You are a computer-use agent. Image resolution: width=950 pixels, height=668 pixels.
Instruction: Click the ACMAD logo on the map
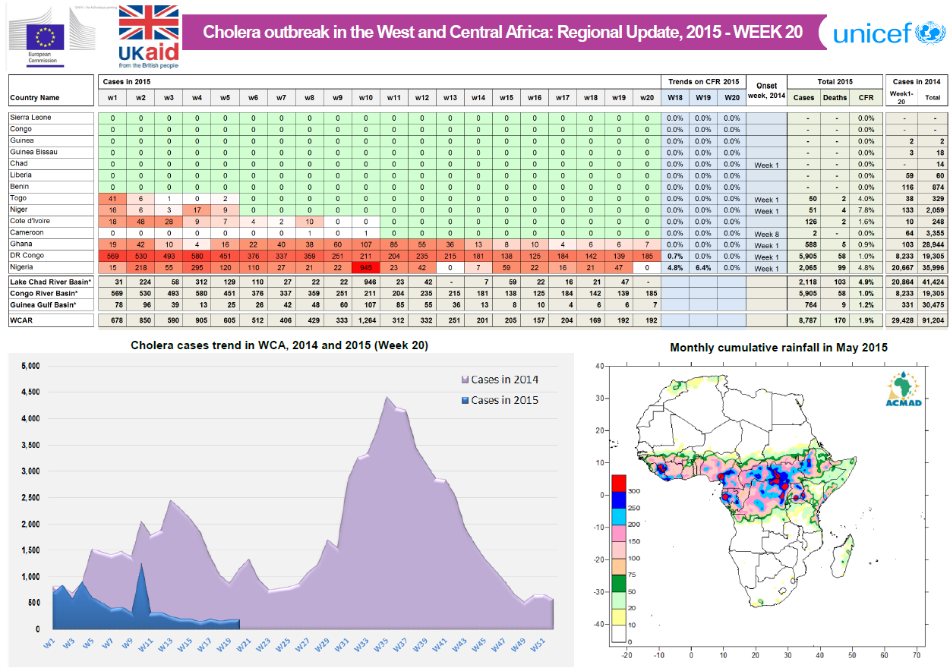(x=903, y=389)
